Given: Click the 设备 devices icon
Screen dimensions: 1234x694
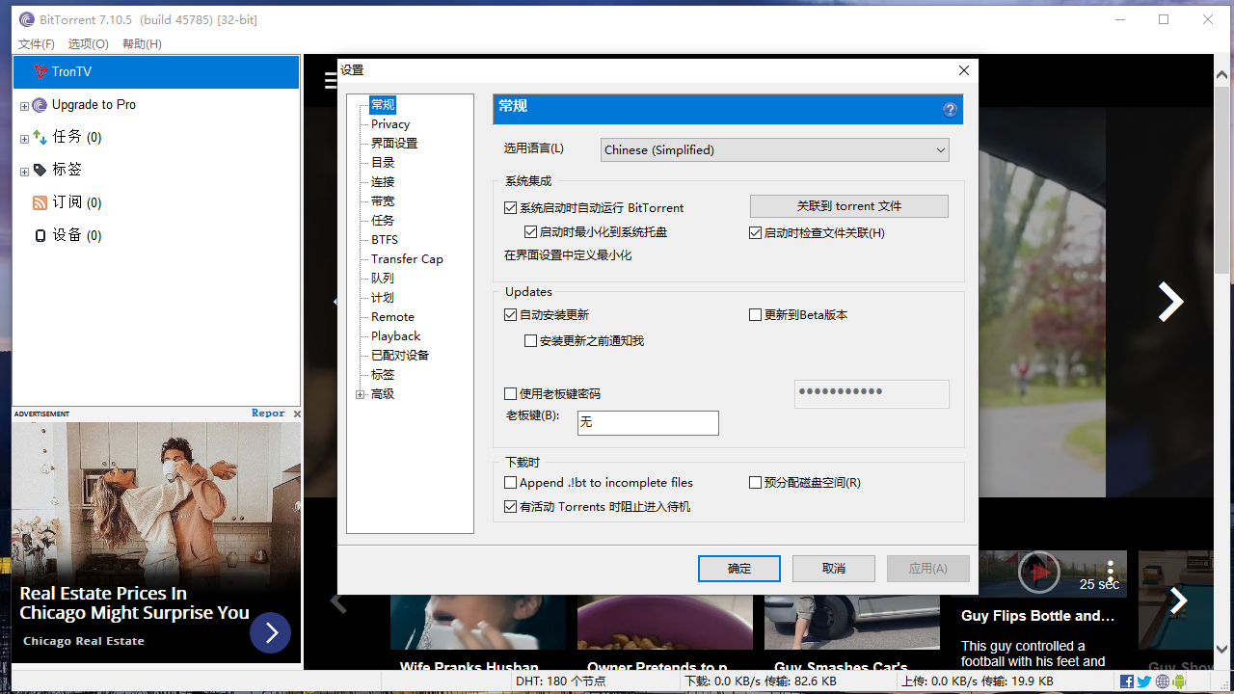Looking at the screenshot, I should 40,235.
